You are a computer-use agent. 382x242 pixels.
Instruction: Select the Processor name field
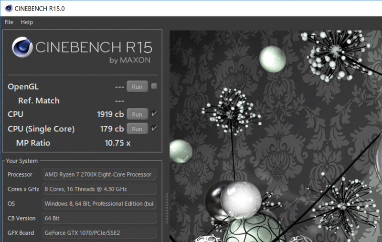[99, 174]
